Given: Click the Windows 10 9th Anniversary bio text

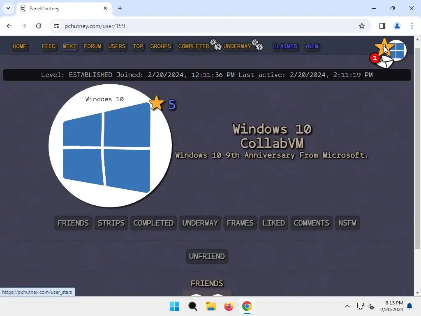Looking at the screenshot, I should 271,155.
